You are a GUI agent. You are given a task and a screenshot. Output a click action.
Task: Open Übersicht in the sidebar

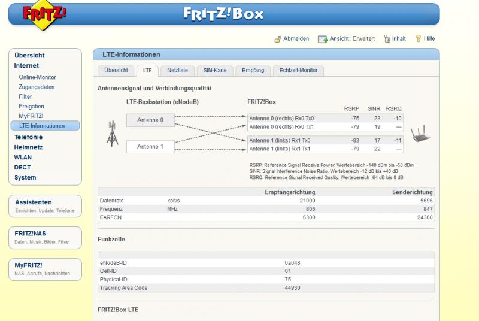pyautogui.click(x=29, y=56)
